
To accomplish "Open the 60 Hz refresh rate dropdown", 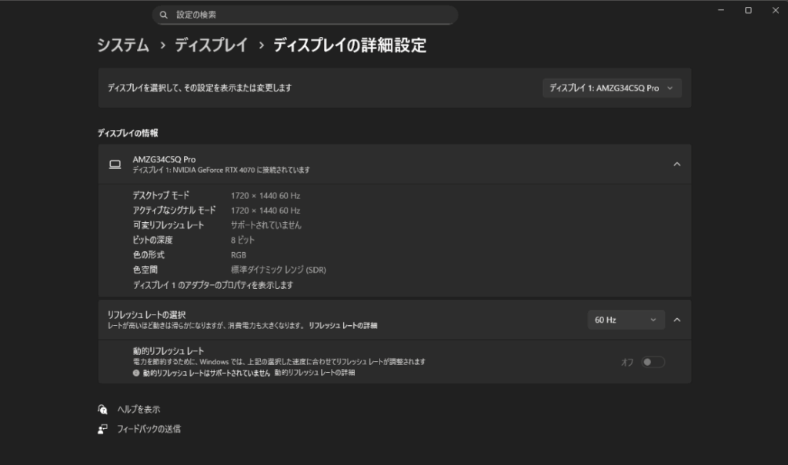I will point(625,320).
